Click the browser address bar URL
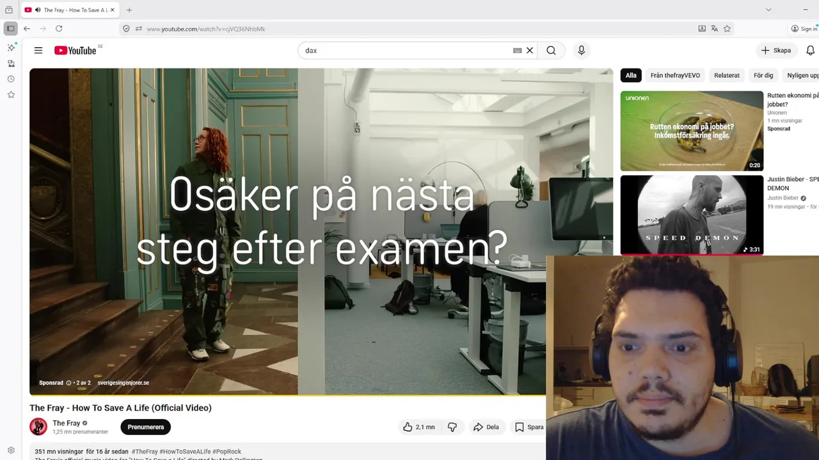 point(206,29)
